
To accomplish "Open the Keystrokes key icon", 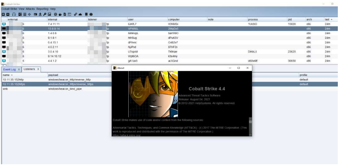I will [45, 14].
